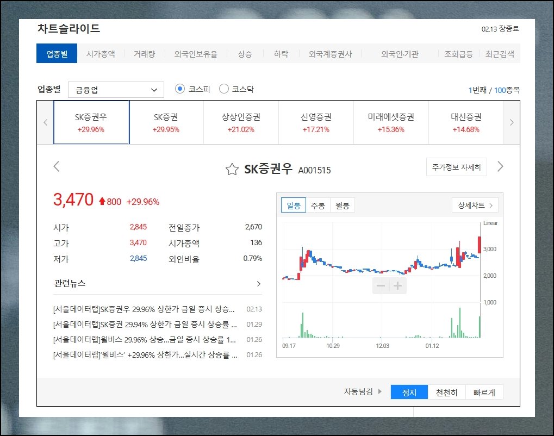
Task: Select the 미래에셋증권 +15.36% card
Action: [391, 122]
